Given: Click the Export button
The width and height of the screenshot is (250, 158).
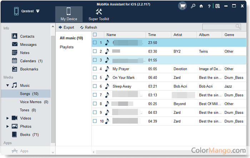Looking at the screenshot, I should [x=66, y=27].
